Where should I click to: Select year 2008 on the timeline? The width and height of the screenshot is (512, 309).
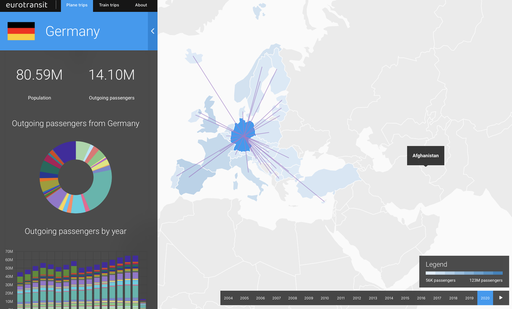[x=292, y=298]
